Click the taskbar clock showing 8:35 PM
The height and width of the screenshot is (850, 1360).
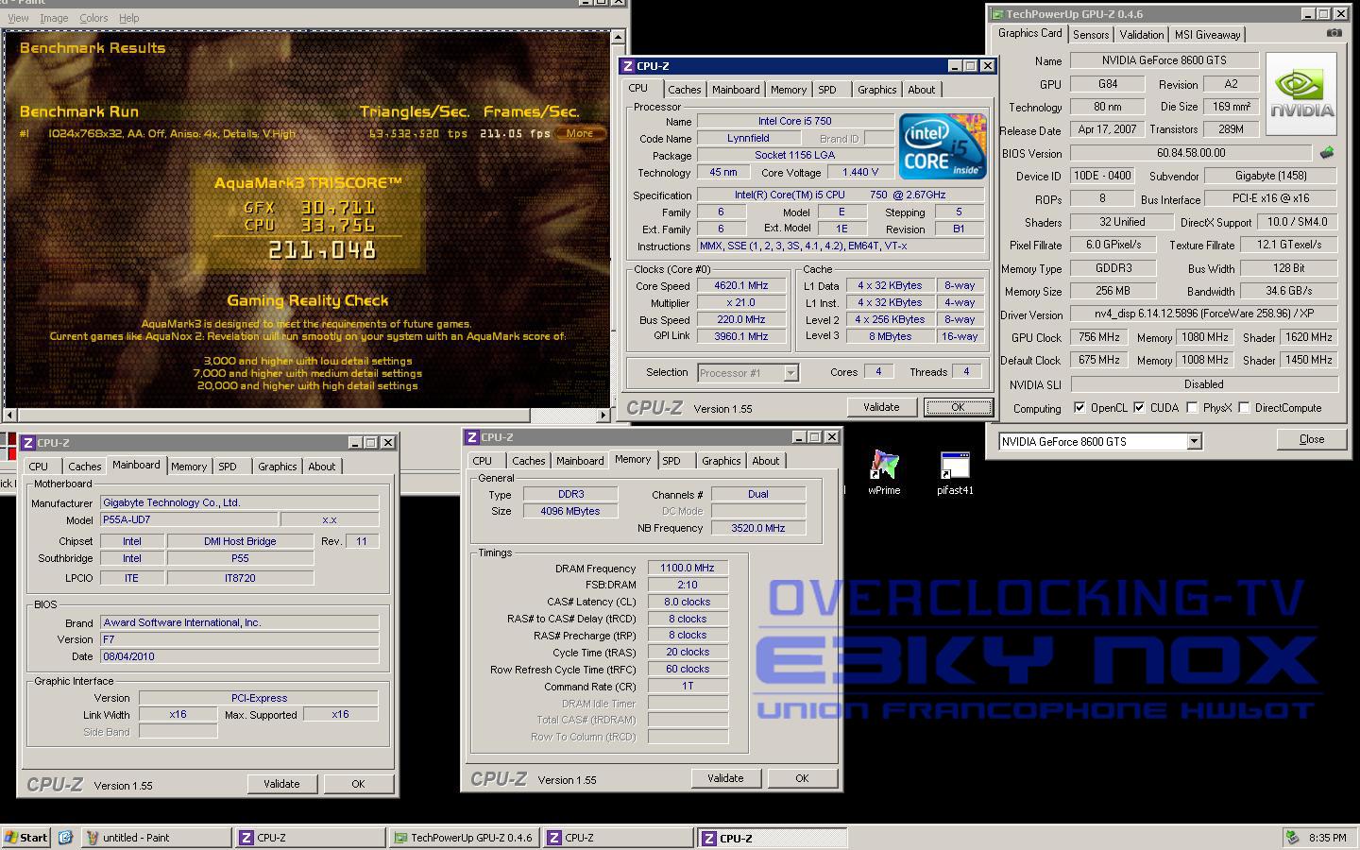click(1328, 838)
